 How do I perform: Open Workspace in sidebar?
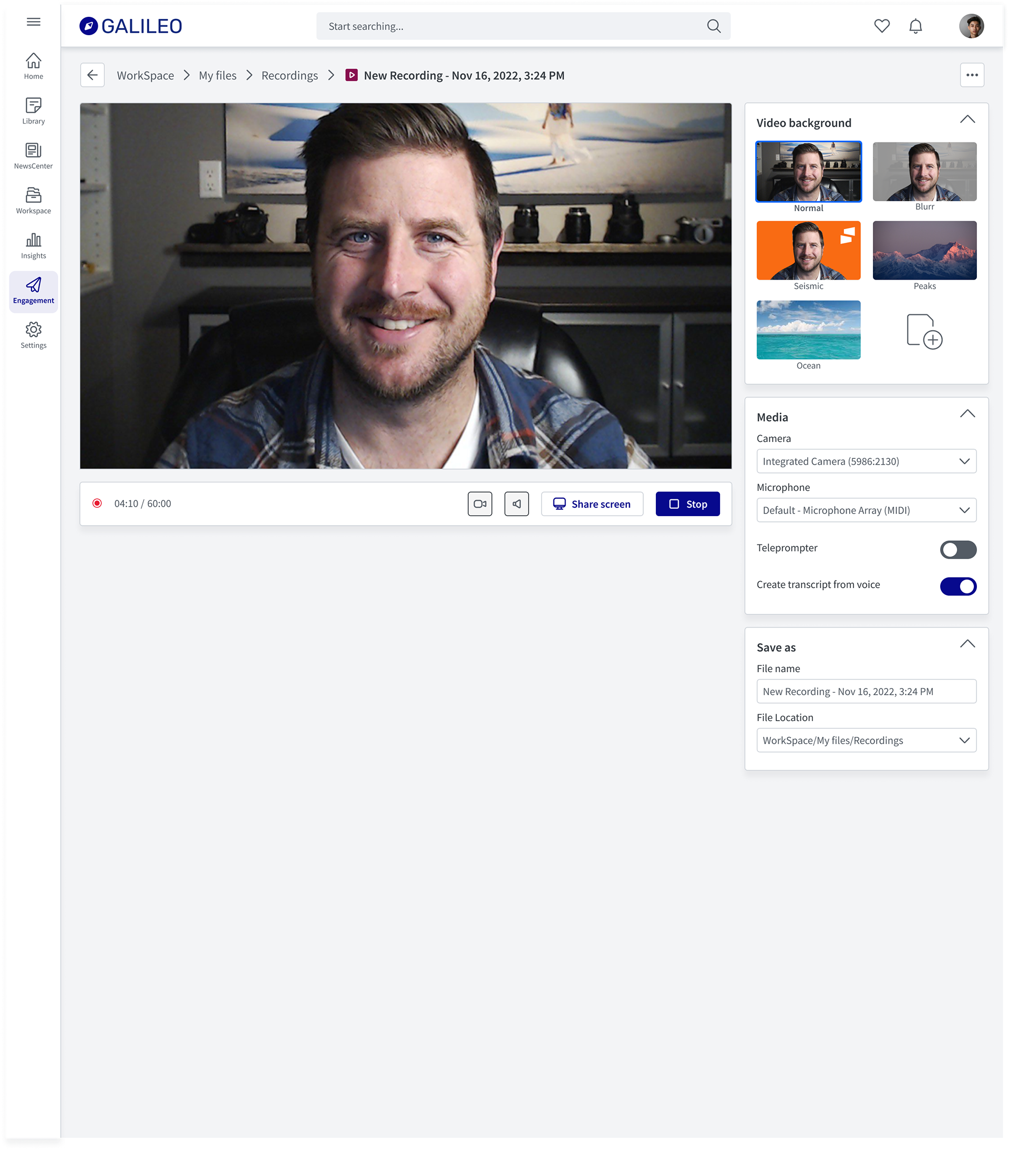33,201
